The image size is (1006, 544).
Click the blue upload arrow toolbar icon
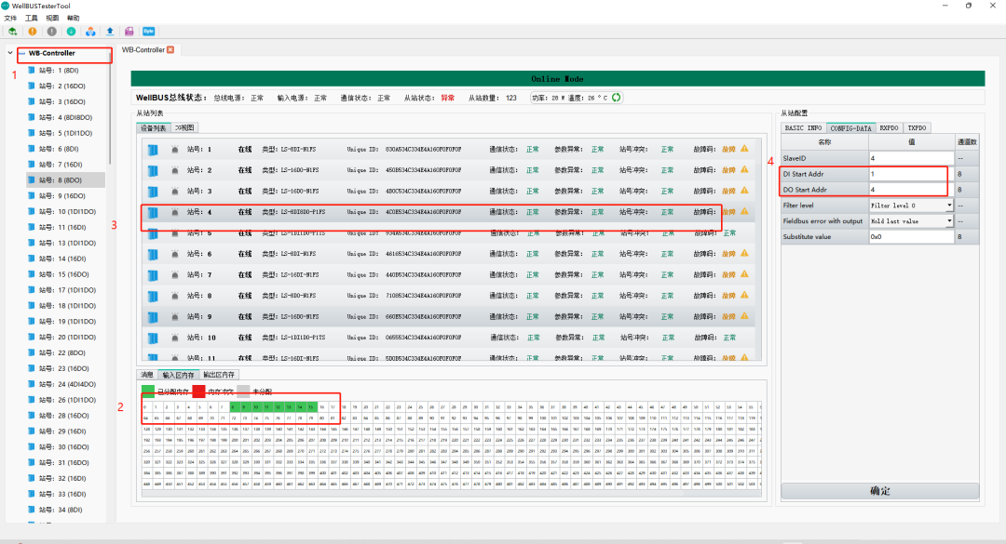pyautogui.click(x=110, y=31)
